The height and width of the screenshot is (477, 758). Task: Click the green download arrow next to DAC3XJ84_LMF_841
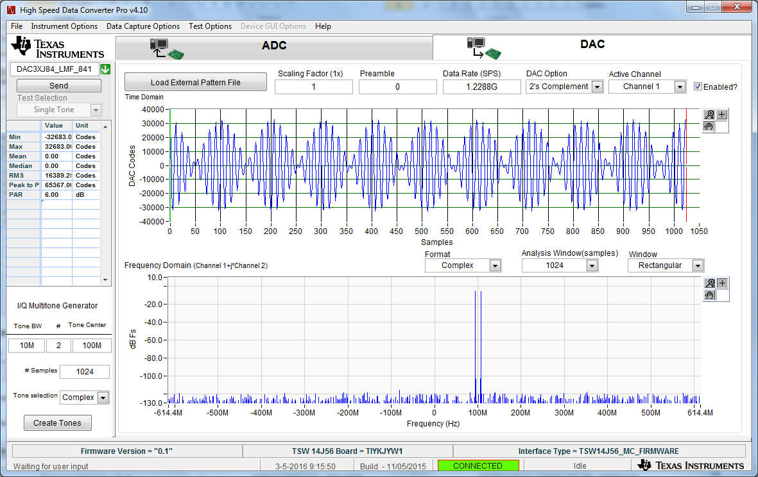click(x=105, y=69)
